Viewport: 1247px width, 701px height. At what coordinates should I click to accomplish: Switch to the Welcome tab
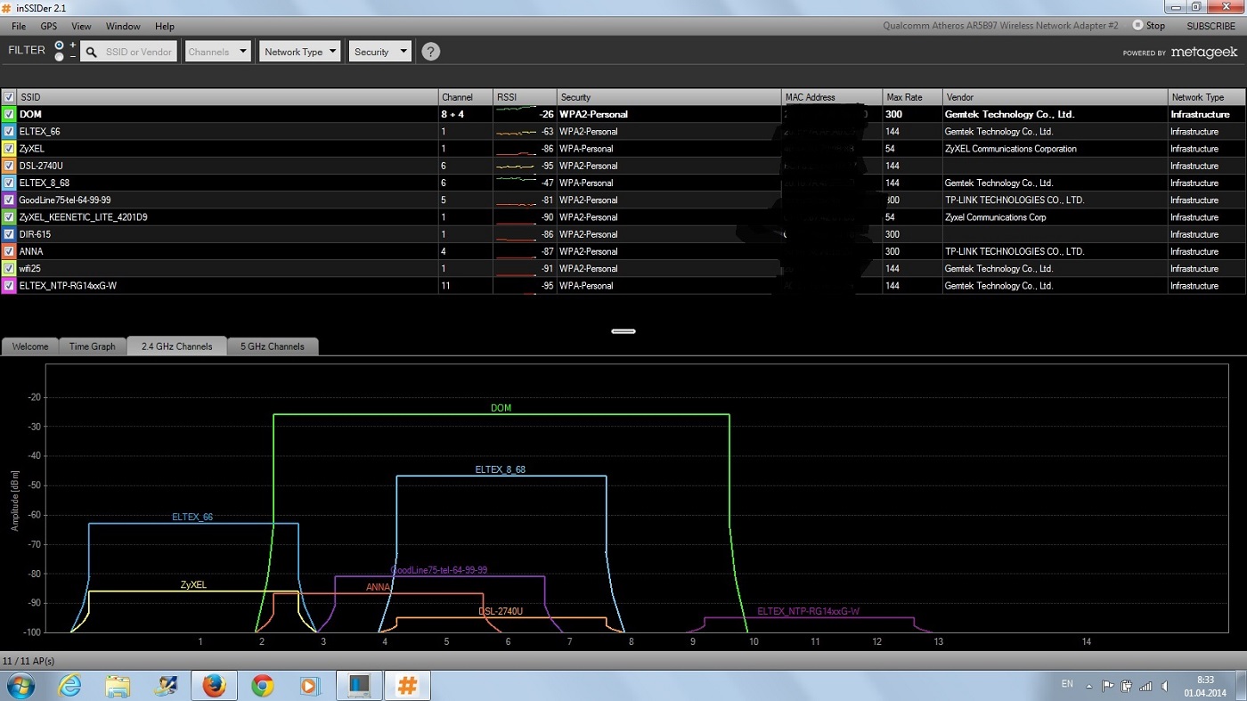30,346
